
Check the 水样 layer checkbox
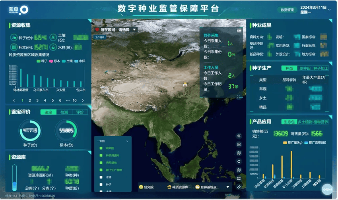click(x=101, y=177)
